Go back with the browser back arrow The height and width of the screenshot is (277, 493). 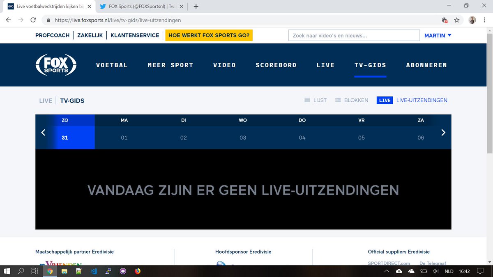click(8, 20)
